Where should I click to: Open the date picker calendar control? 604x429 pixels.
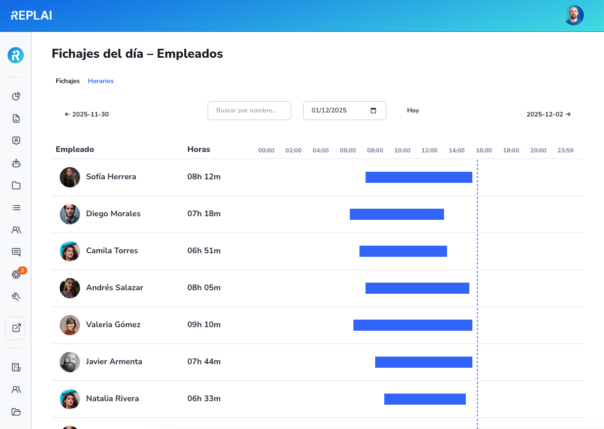point(373,110)
